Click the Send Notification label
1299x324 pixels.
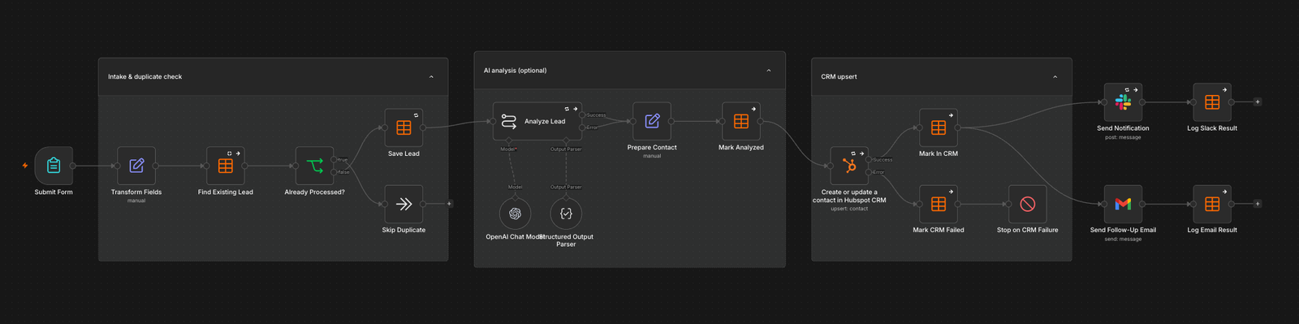click(x=1123, y=128)
